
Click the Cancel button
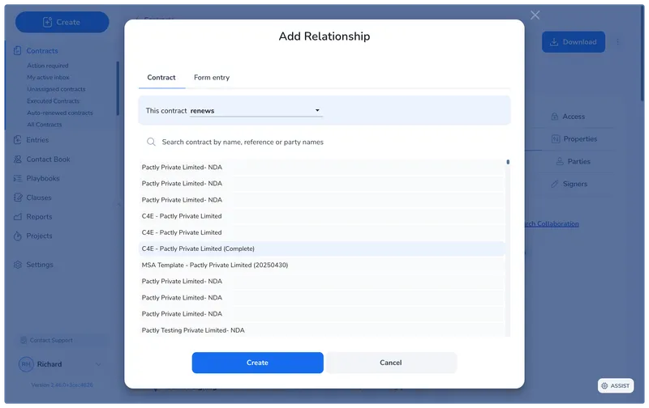pos(391,363)
